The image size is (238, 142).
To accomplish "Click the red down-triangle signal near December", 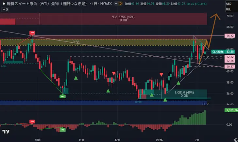I will coord(113,73).
